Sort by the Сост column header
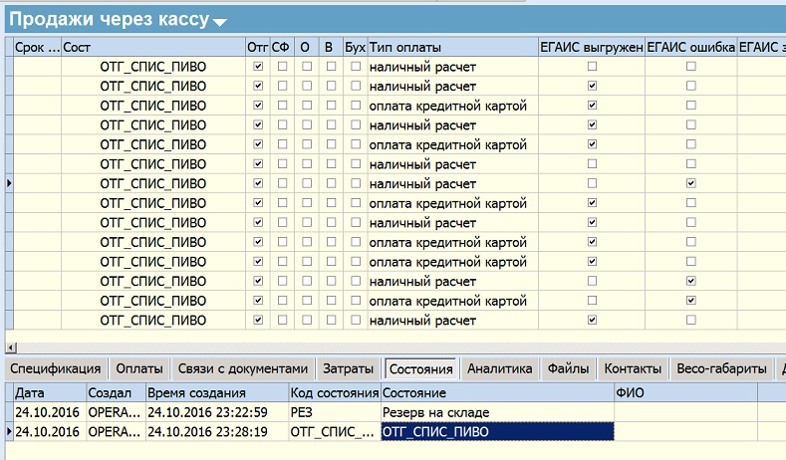 (153, 47)
